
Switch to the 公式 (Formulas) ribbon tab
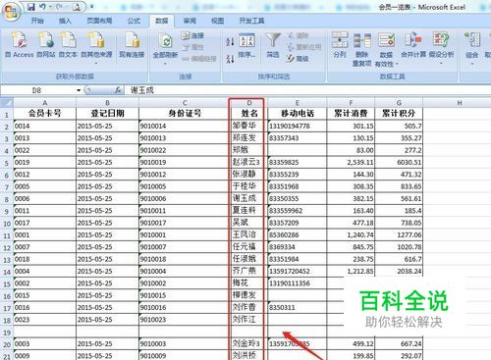point(134,21)
